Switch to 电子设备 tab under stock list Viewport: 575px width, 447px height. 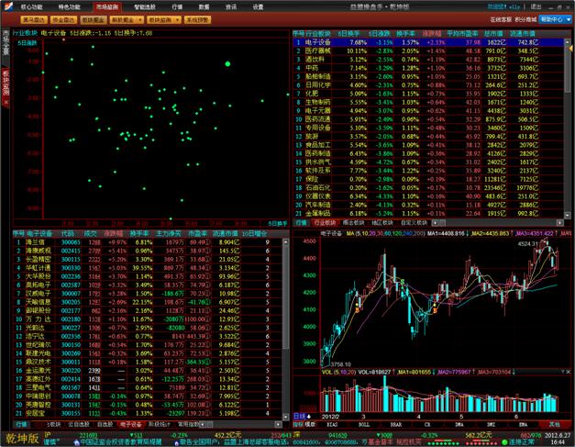(x=130, y=424)
